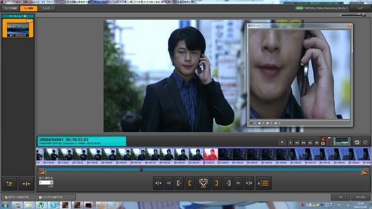Viewport: 372px width, 209px height.
Task: Set selection end bracket
Action: click(216, 183)
